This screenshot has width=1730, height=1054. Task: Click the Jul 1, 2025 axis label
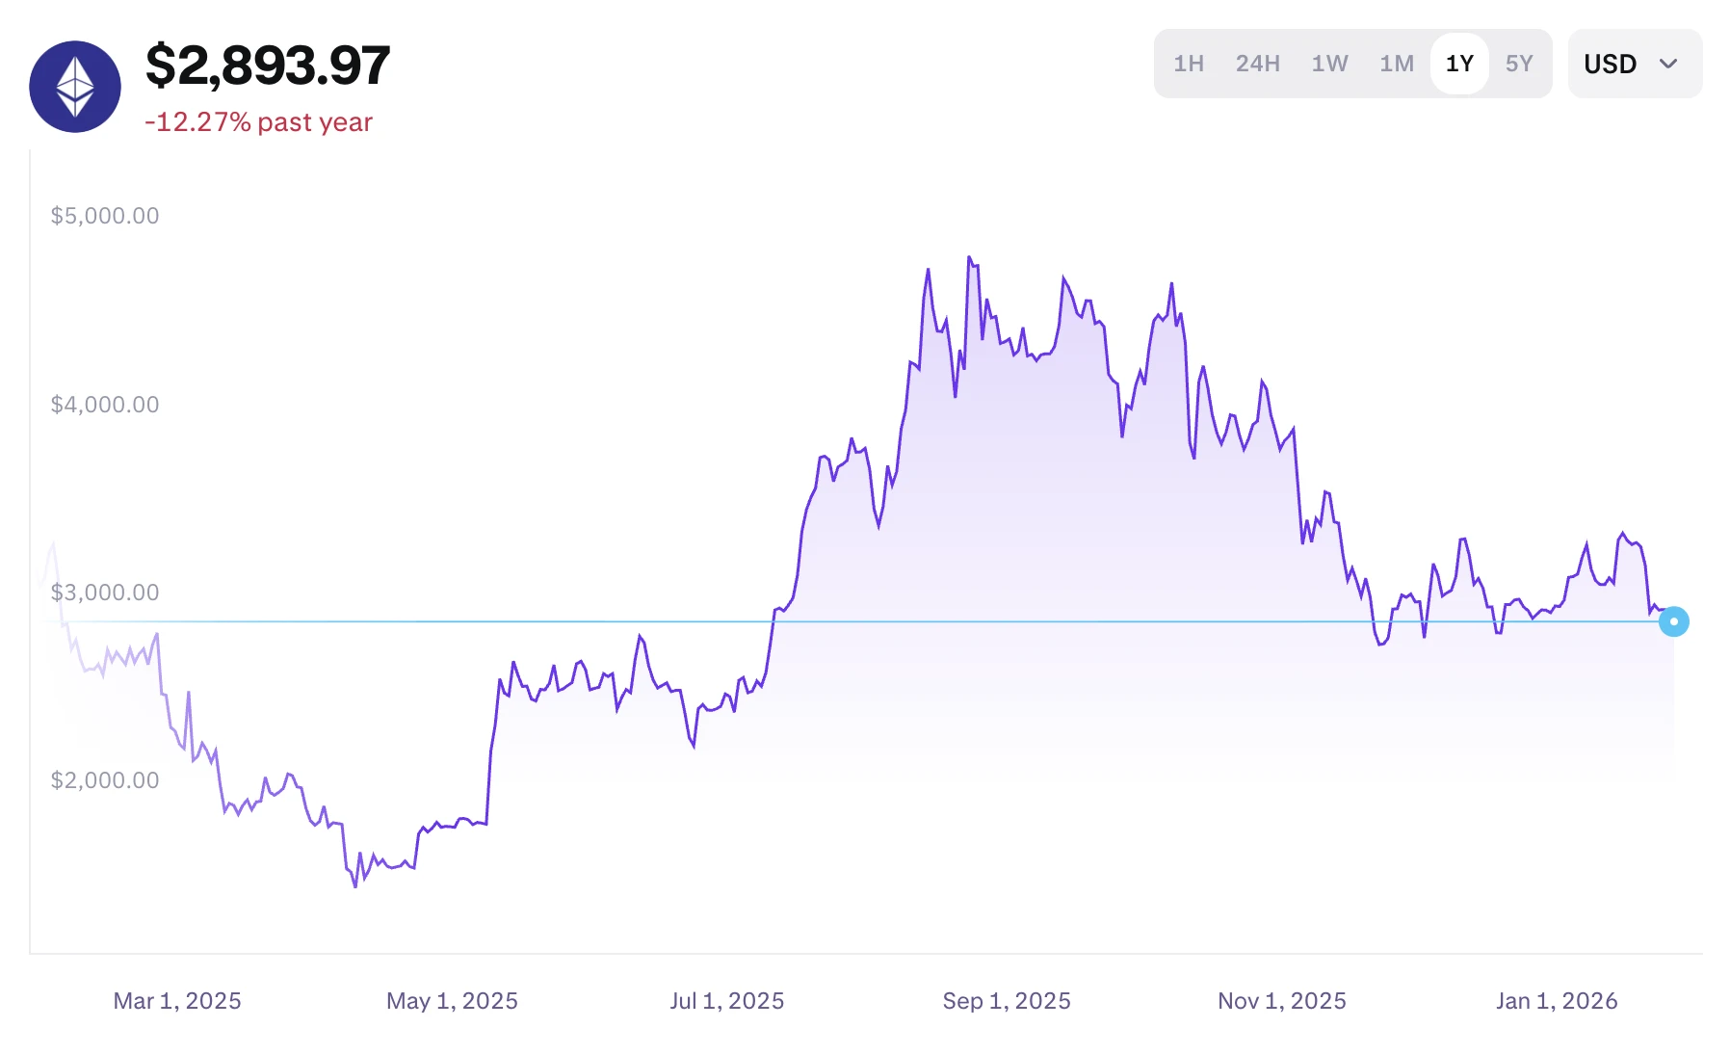tap(727, 1001)
